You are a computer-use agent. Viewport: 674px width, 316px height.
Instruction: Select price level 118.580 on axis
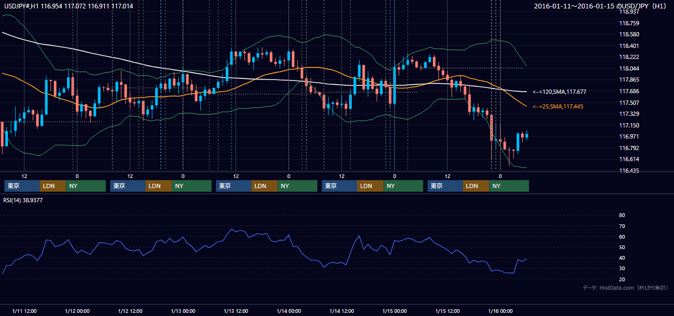(629, 34)
